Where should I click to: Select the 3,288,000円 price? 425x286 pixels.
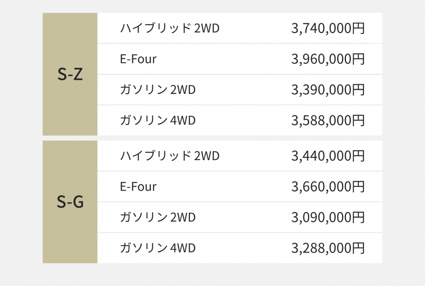point(327,248)
